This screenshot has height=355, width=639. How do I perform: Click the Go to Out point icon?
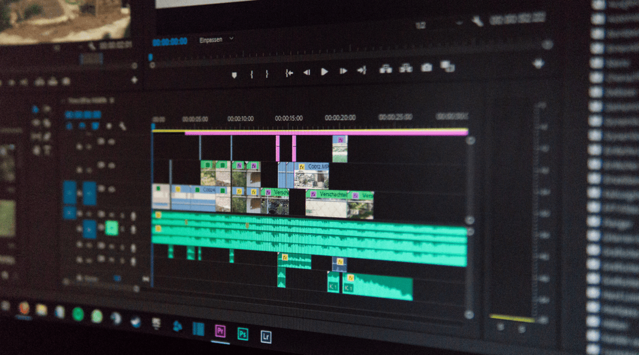click(x=362, y=70)
